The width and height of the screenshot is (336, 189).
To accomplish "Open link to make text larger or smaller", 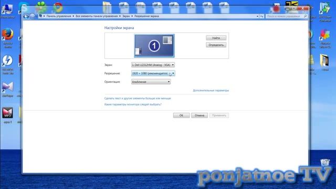I will [138, 98].
